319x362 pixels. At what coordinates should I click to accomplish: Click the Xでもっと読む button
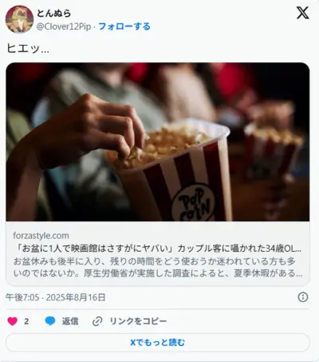(158, 342)
